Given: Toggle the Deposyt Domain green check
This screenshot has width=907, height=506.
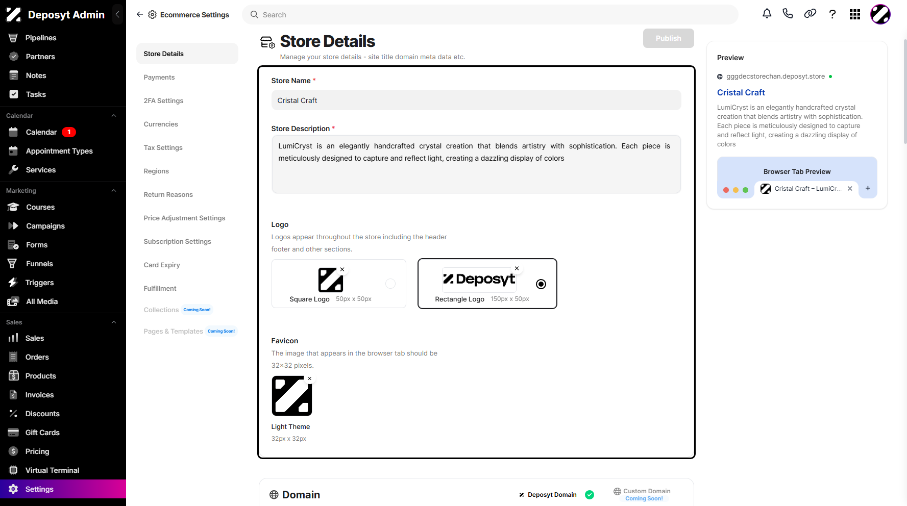Looking at the screenshot, I should tap(590, 495).
